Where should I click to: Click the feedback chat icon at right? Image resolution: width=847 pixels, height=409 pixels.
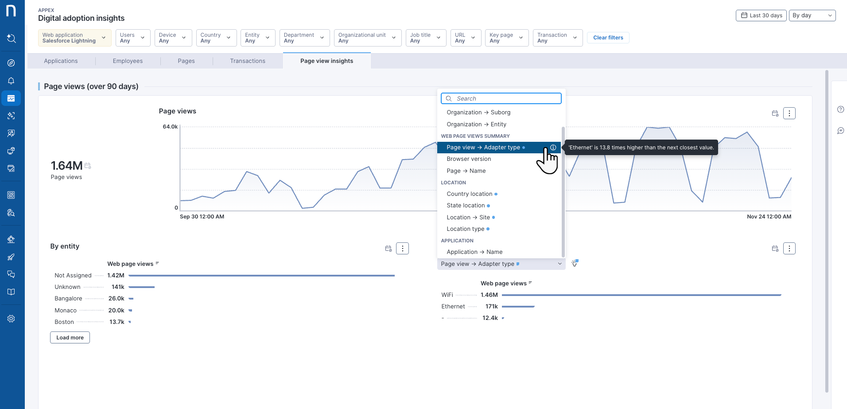[840, 131]
